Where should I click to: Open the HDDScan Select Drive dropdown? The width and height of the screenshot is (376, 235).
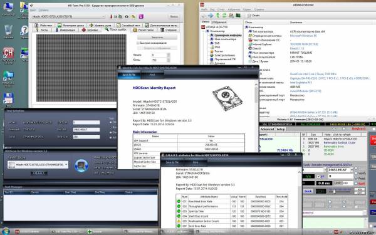coord(38,165)
